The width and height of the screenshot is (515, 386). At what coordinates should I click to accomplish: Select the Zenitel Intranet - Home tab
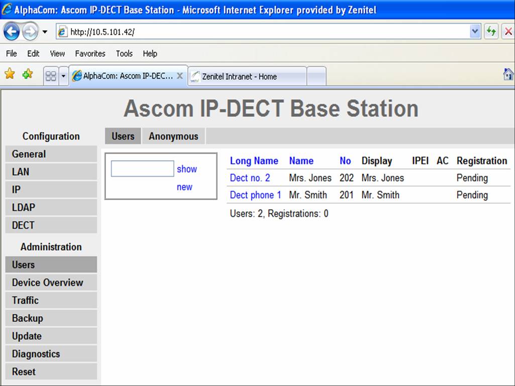click(240, 77)
